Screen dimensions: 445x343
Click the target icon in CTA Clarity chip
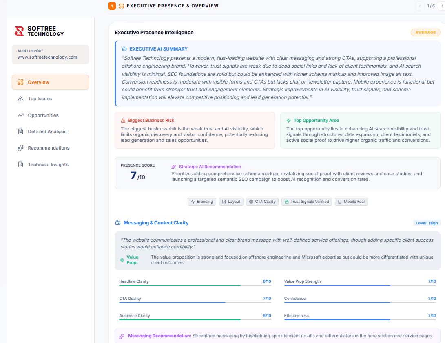[251, 202]
